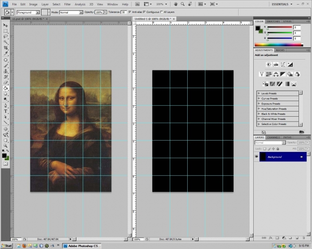Add a Brightness/Contrast adjustment

coord(269,64)
